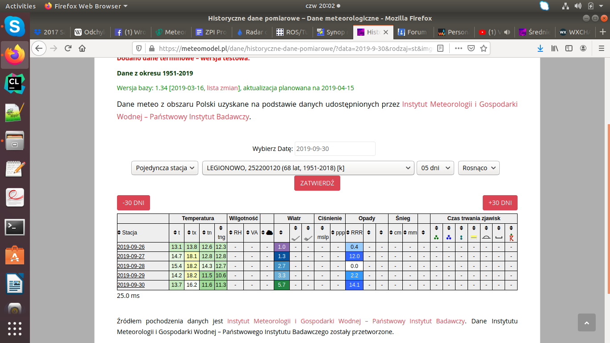Reload the current page in Firefox
This screenshot has width=610, height=343.
coord(68,48)
